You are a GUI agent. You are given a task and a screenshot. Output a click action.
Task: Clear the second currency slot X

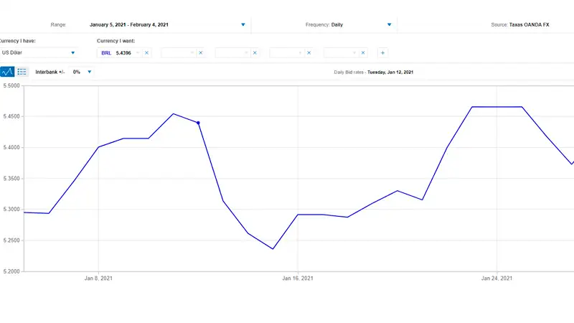(200, 52)
